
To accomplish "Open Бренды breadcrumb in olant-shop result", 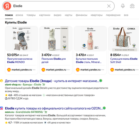I will pyautogui.click(x=27, y=85).
